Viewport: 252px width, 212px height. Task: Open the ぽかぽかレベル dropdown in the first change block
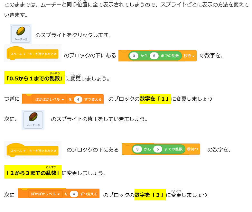tap(50, 99)
